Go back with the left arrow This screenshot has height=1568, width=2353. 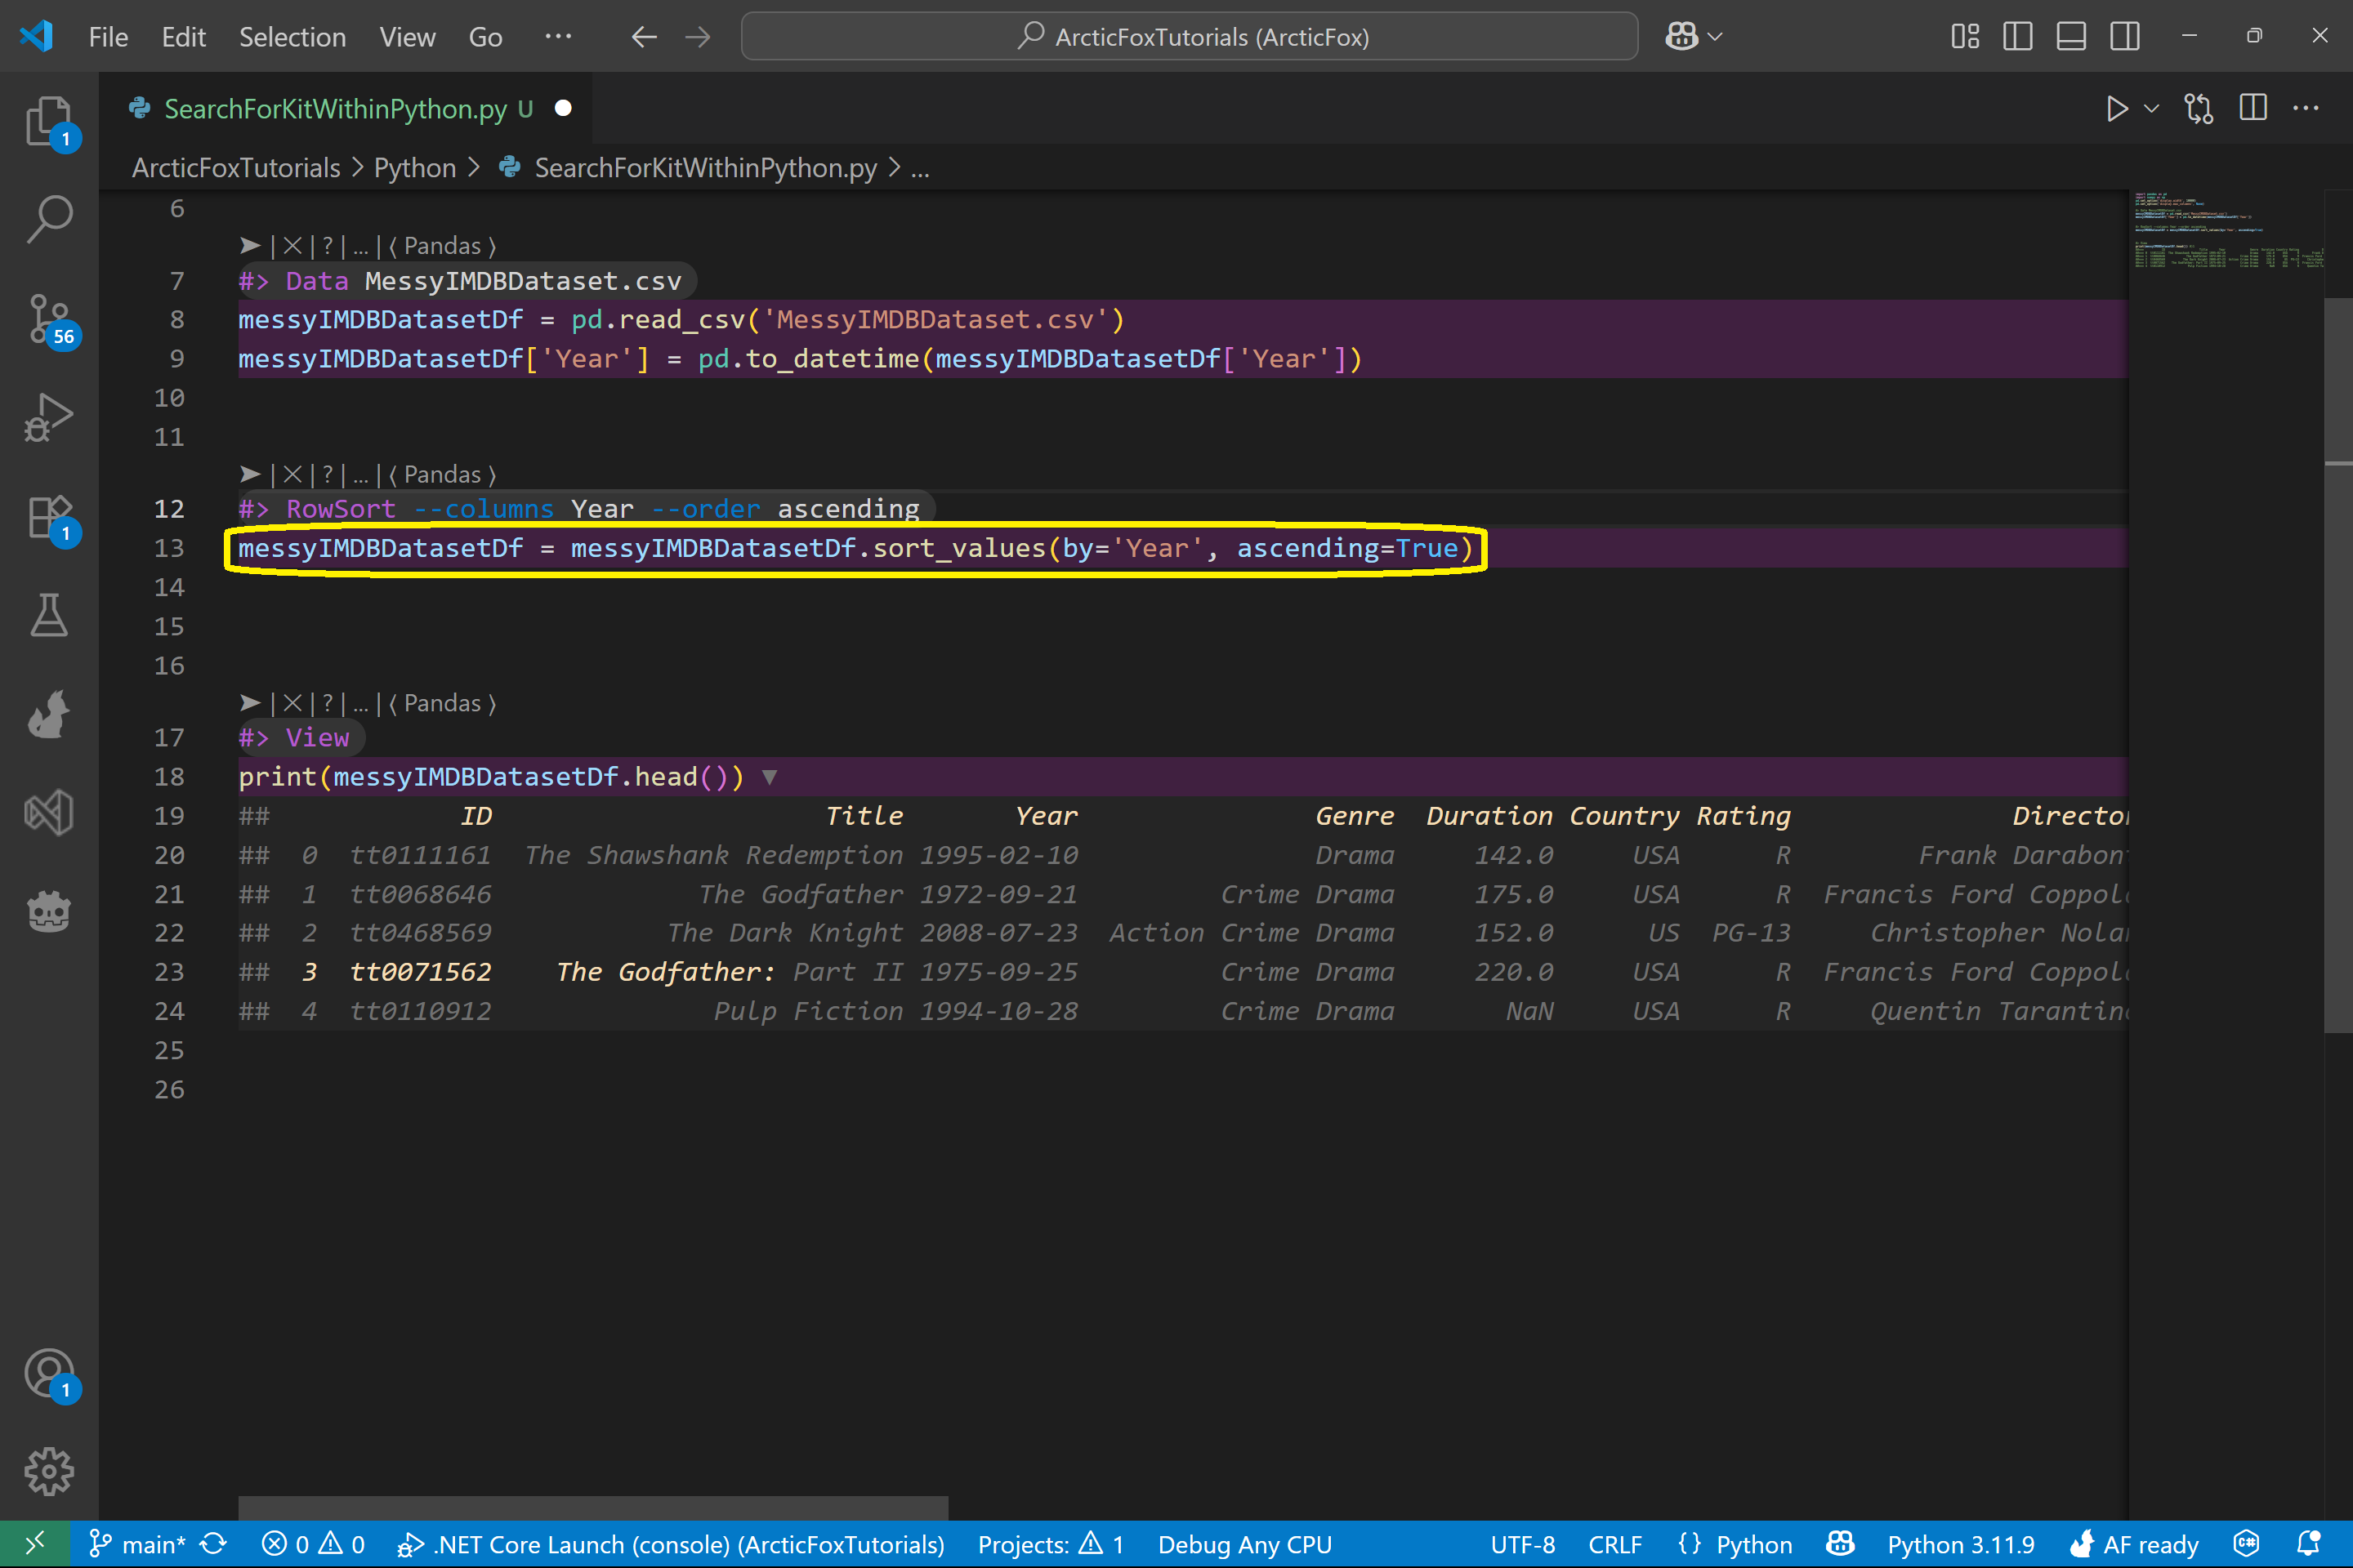pos(643,37)
